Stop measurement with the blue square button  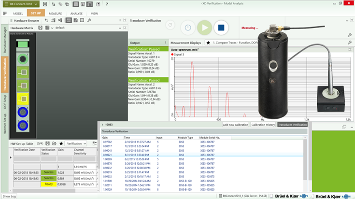[x=221, y=28]
